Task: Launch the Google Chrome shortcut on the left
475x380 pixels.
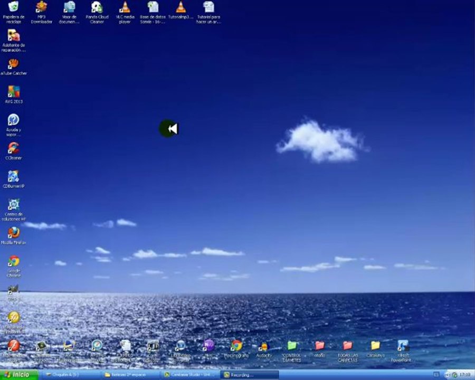Action: (x=14, y=267)
